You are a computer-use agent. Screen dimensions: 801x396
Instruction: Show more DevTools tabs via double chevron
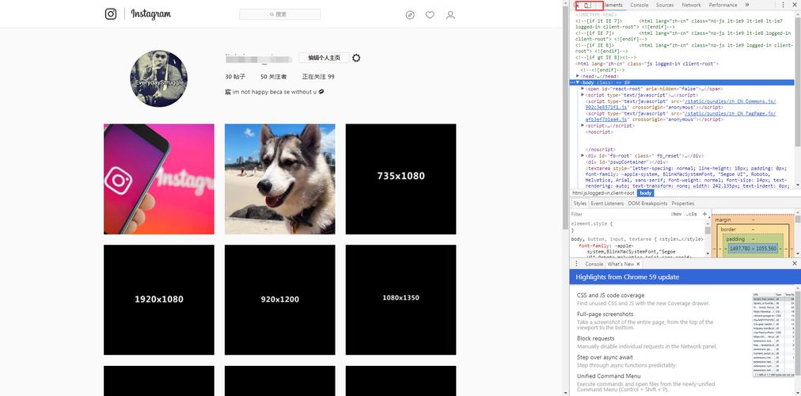pyautogui.click(x=747, y=5)
